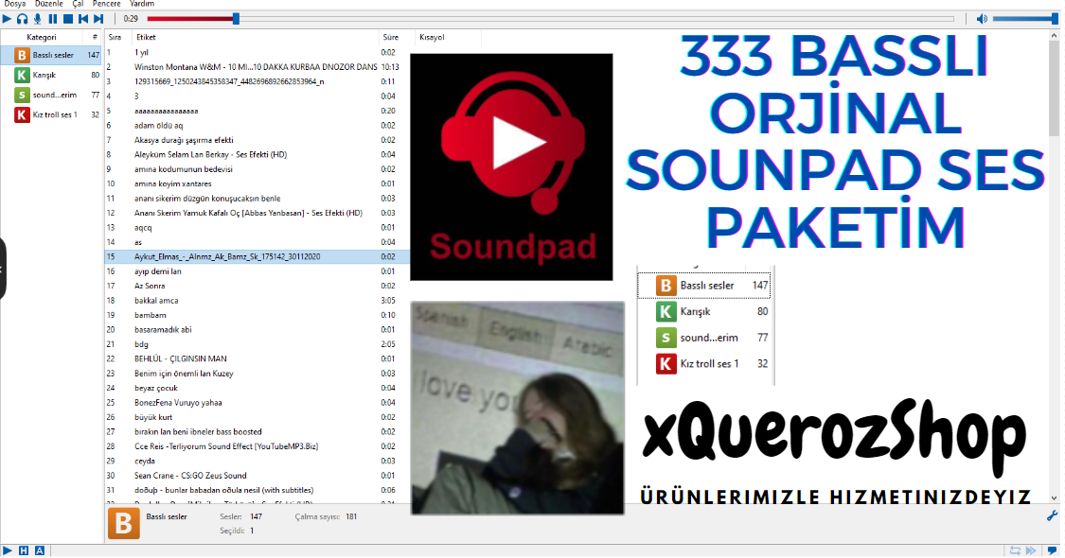This screenshot has height=558, width=1065.
Task: Click the Play button in the top toolbar
Action: [x=8, y=19]
